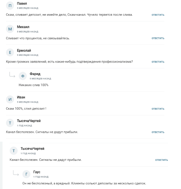Click the username Гаус
The height and width of the screenshot is (189, 181).
click(37, 172)
